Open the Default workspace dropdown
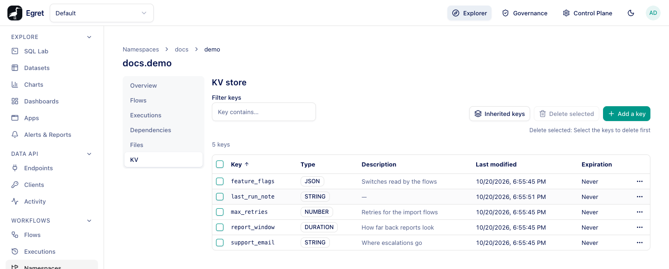This screenshot has width=669, height=269. pyautogui.click(x=102, y=13)
